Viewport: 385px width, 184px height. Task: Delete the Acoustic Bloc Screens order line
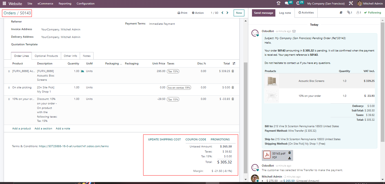[x=233, y=71]
